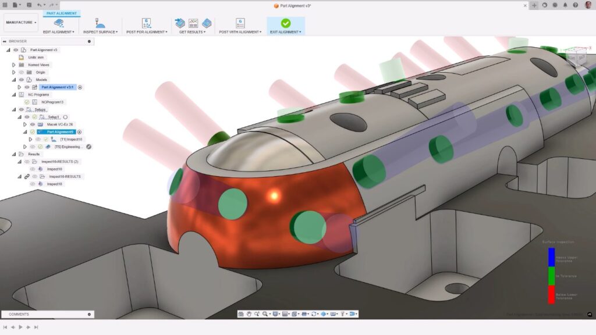Collapse the Results tree node

[x=14, y=154]
